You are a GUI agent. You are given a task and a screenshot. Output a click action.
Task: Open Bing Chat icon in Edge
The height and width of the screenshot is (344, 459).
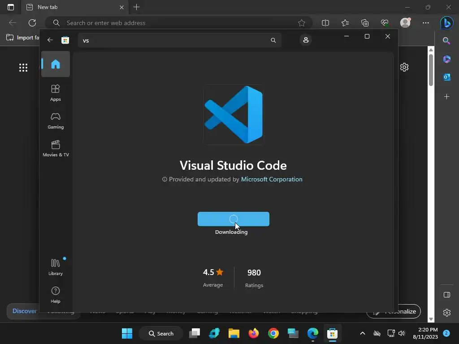(x=446, y=23)
